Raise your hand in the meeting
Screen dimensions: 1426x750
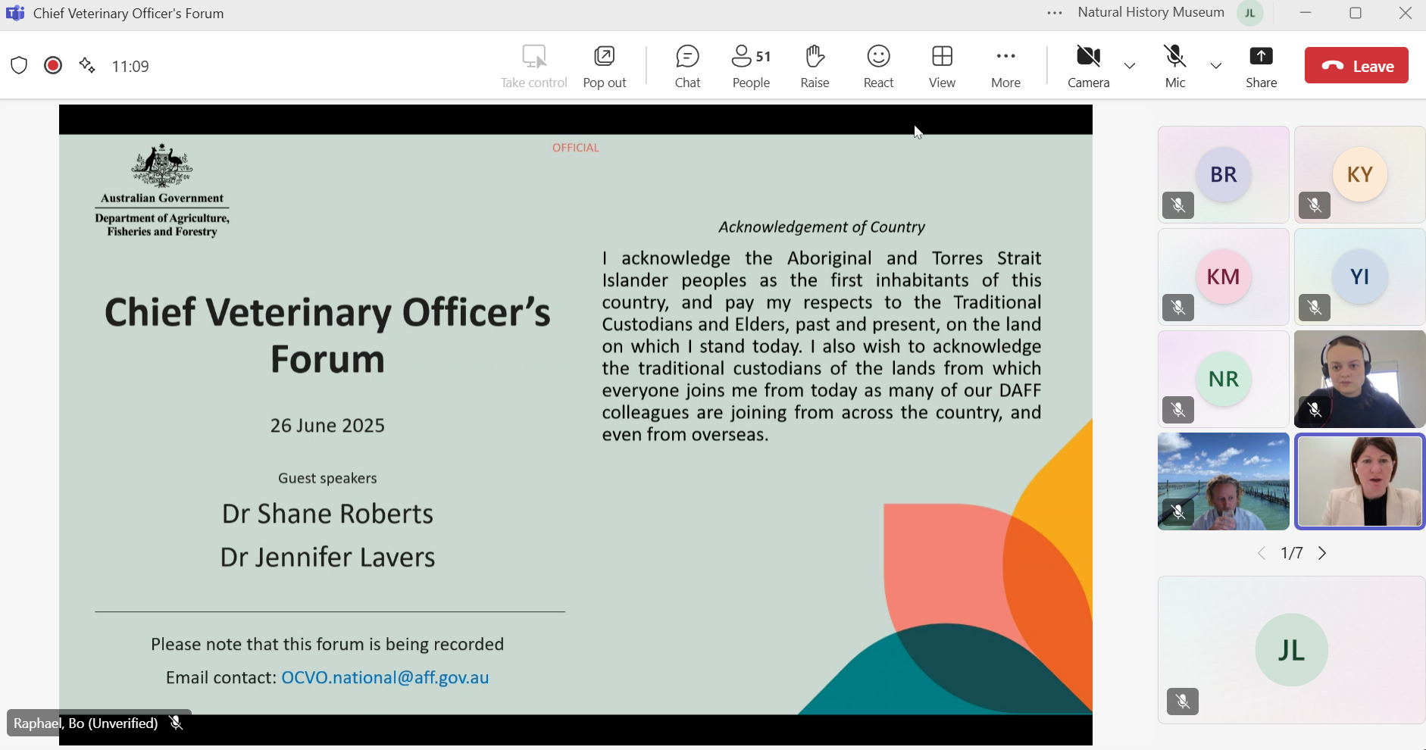point(815,67)
